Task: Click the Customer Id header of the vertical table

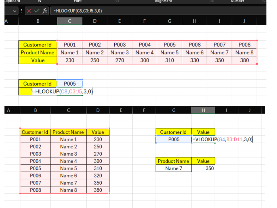Action: pyautogui.click(x=35, y=132)
